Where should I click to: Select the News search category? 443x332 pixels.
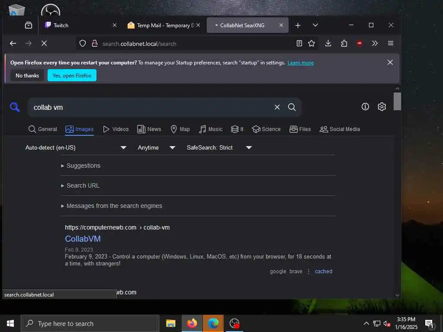tap(149, 129)
